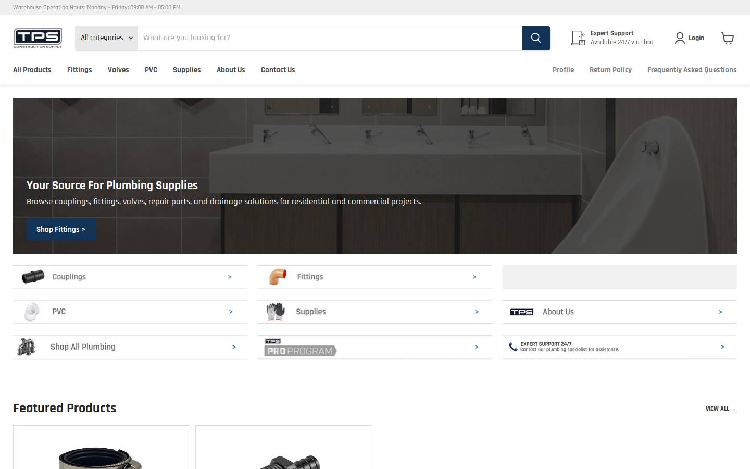Click the copper Fittings elbow icon

(x=278, y=277)
